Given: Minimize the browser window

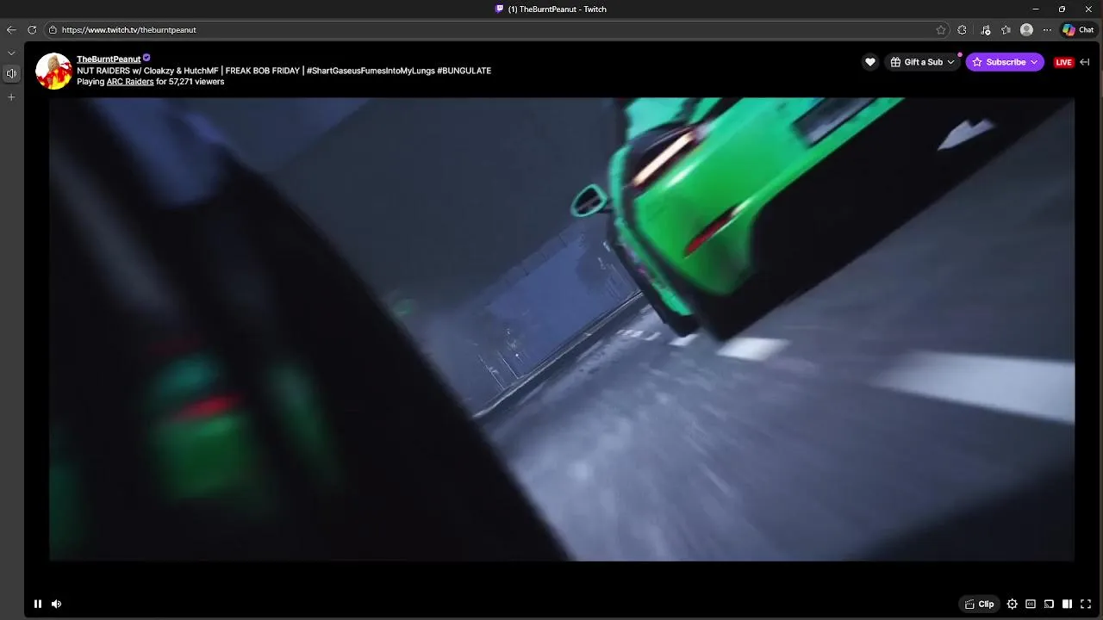Looking at the screenshot, I should tap(1035, 9).
